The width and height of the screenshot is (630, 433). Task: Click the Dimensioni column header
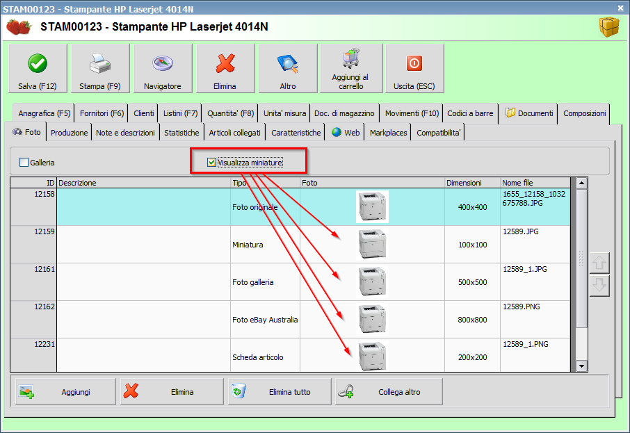point(473,183)
